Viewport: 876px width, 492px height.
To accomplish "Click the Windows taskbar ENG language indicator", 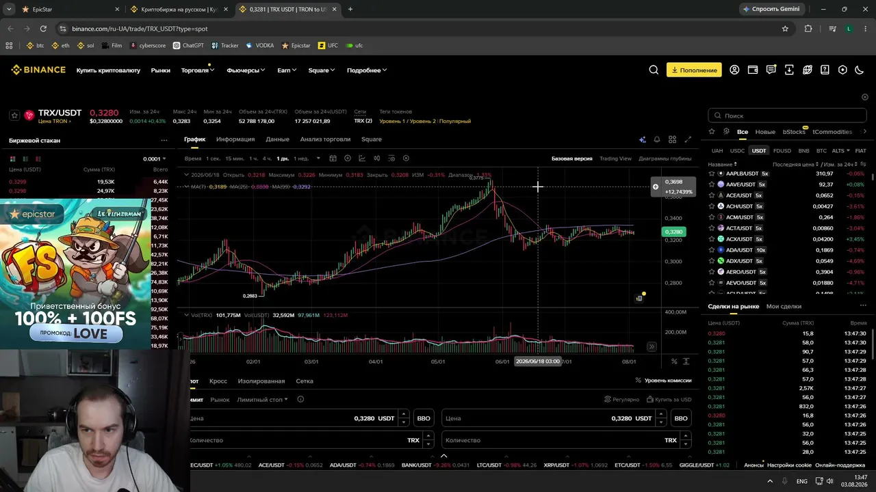I will [x=801, y=482].
